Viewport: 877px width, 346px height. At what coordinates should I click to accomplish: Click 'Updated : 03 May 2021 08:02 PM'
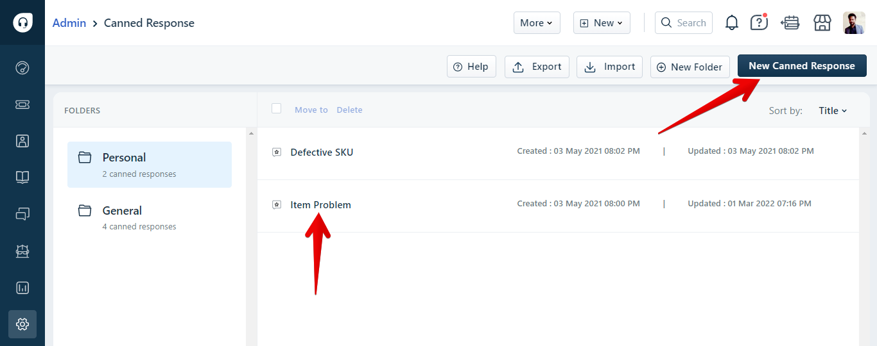coord(751,151)
